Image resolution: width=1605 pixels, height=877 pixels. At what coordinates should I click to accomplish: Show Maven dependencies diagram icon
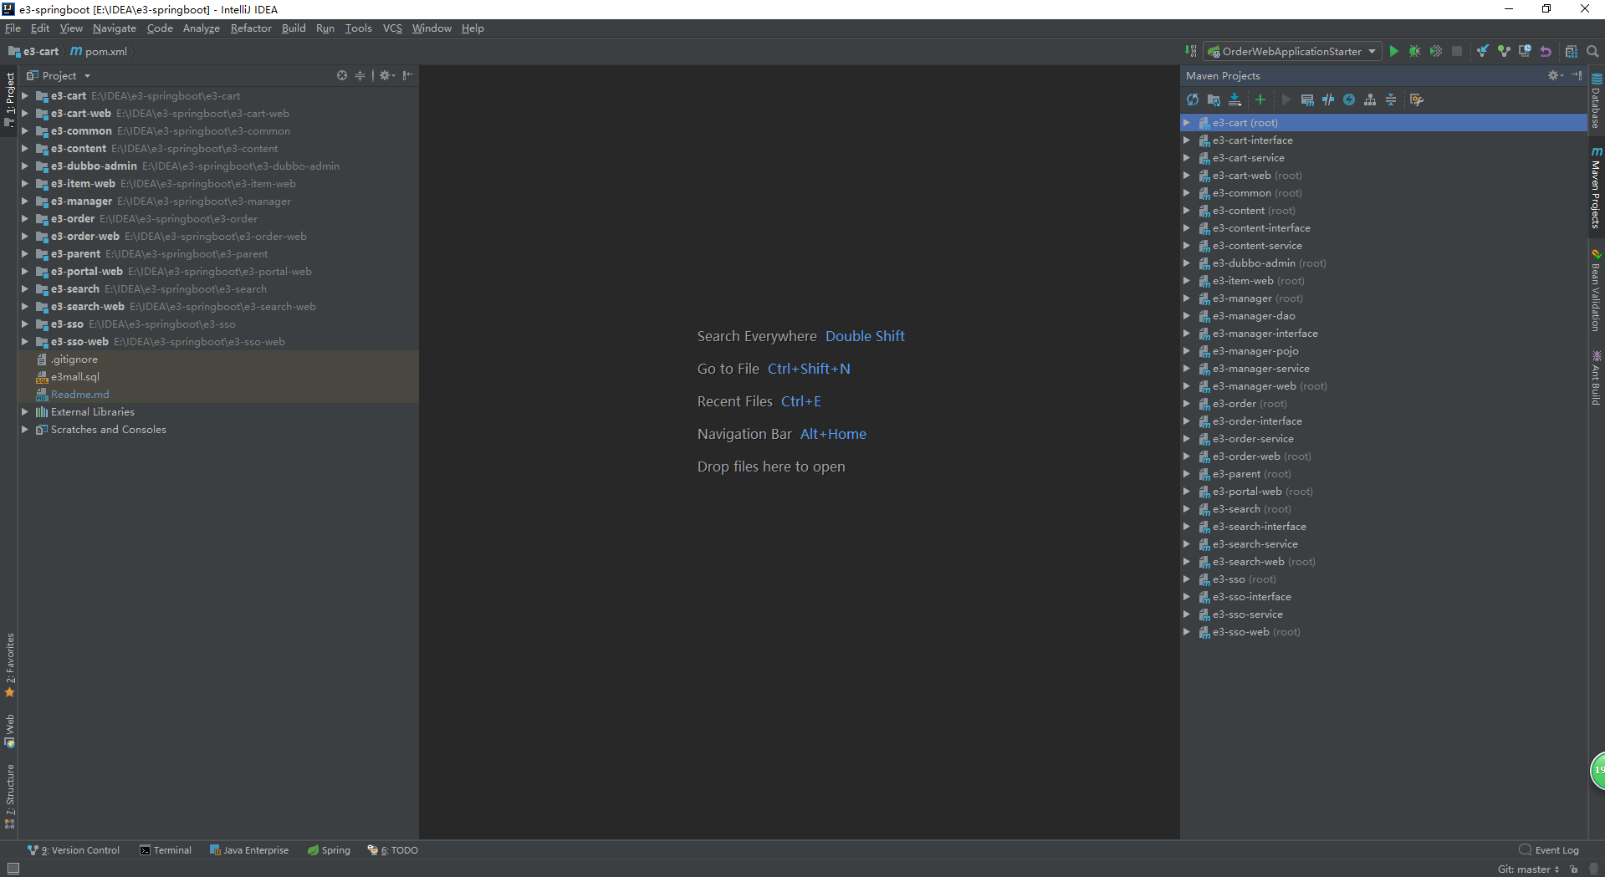[x=1370, y=99]
